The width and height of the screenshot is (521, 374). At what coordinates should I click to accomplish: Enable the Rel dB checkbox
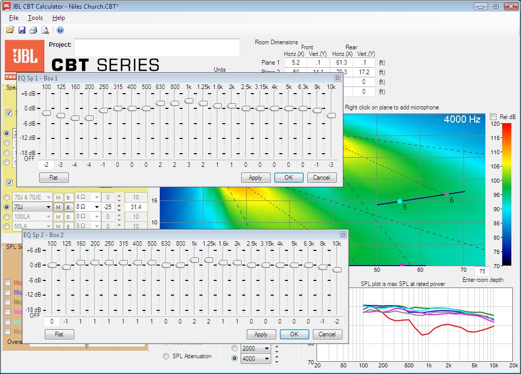coord(494,117)
